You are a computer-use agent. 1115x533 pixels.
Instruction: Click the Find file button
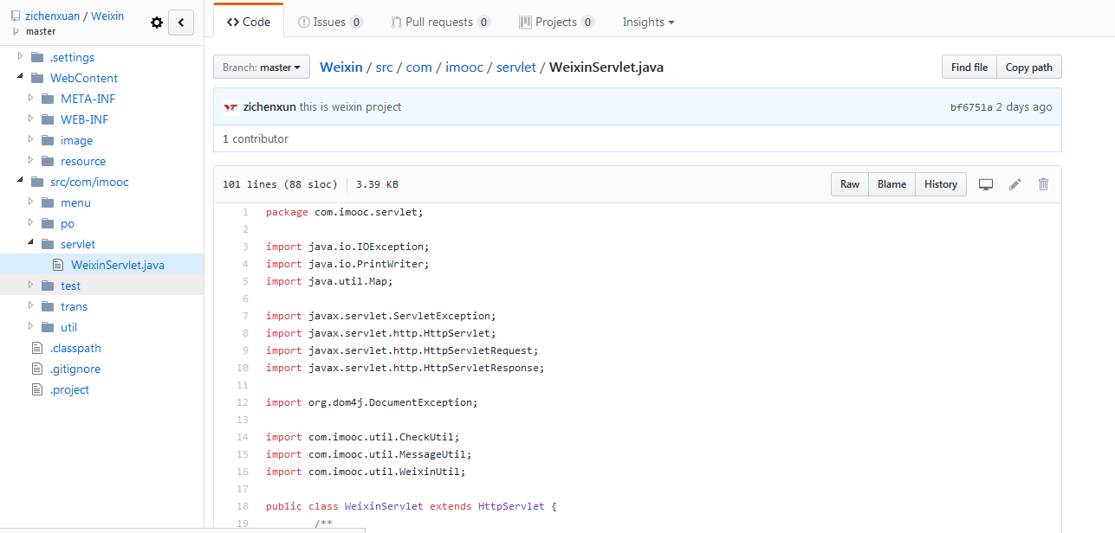tap(969, 67)
